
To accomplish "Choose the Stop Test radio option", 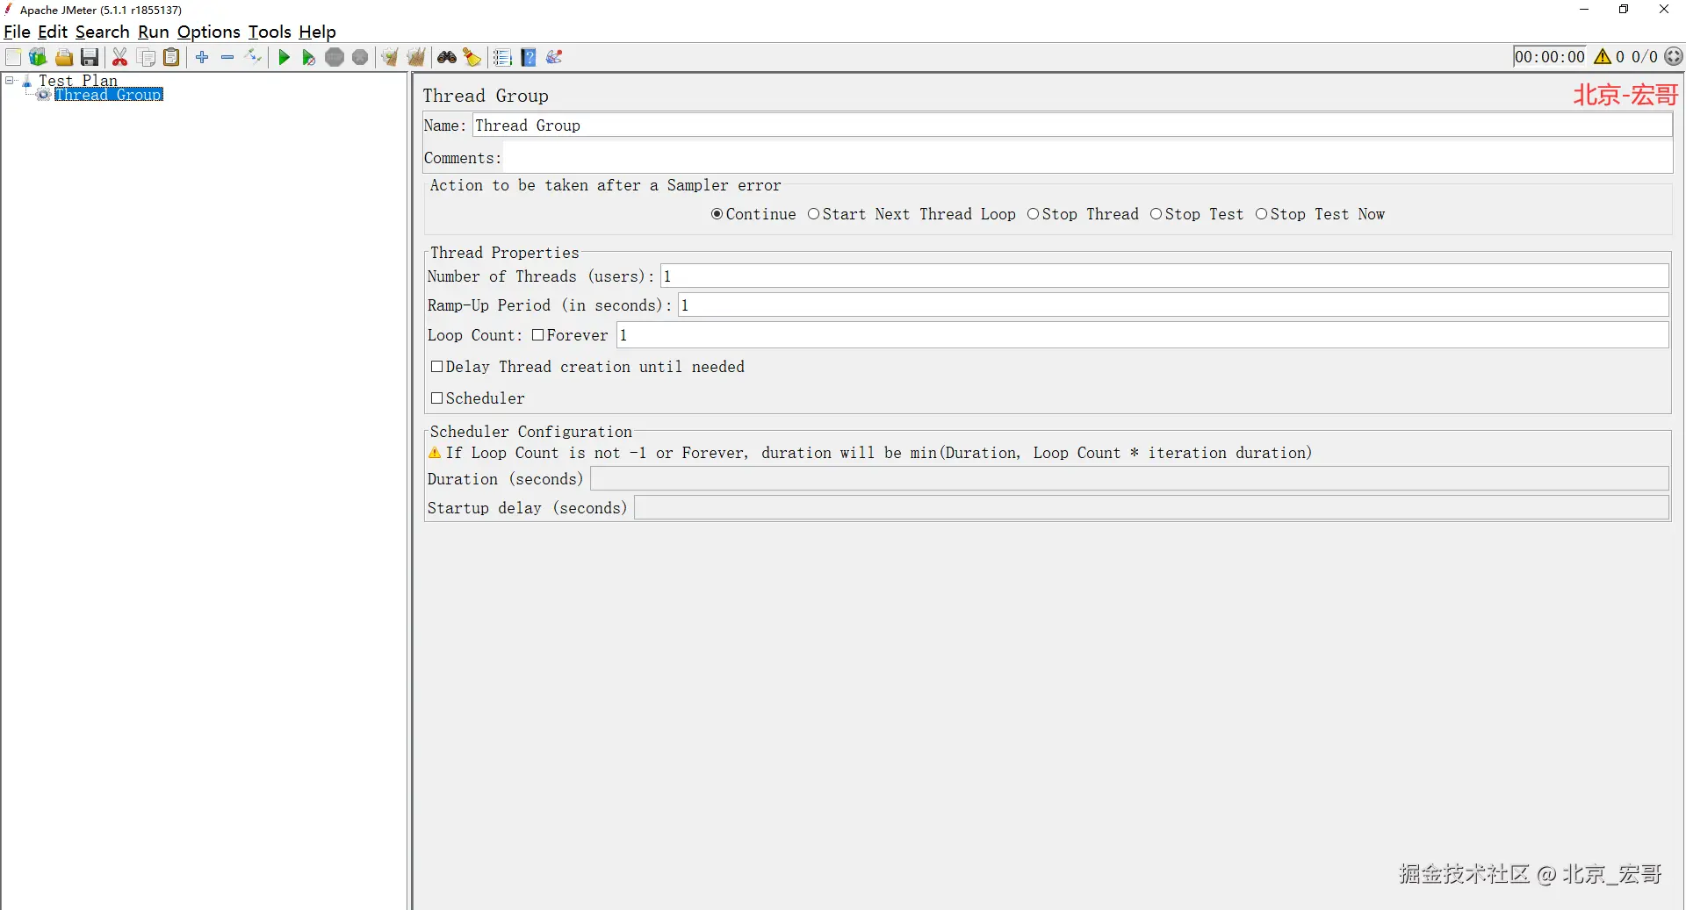I will pos(1156,214).
